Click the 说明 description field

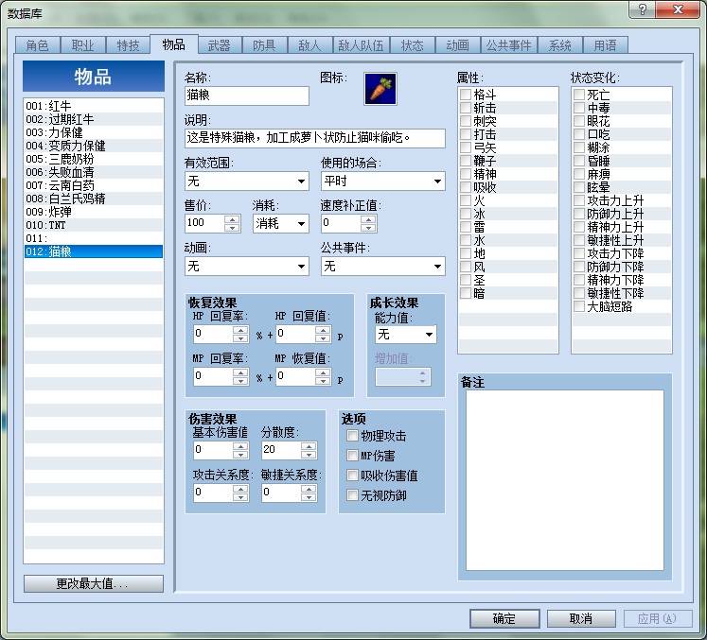tap(315, 138)
